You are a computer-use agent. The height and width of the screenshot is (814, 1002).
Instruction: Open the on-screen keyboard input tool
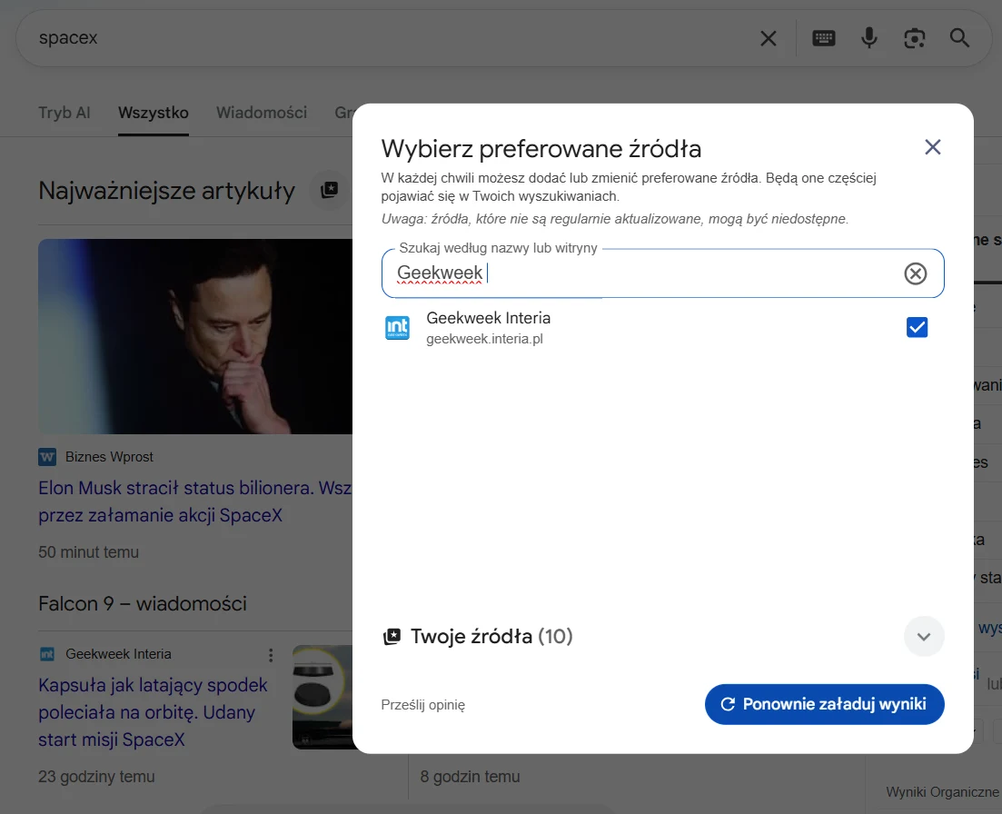(824, 38)
